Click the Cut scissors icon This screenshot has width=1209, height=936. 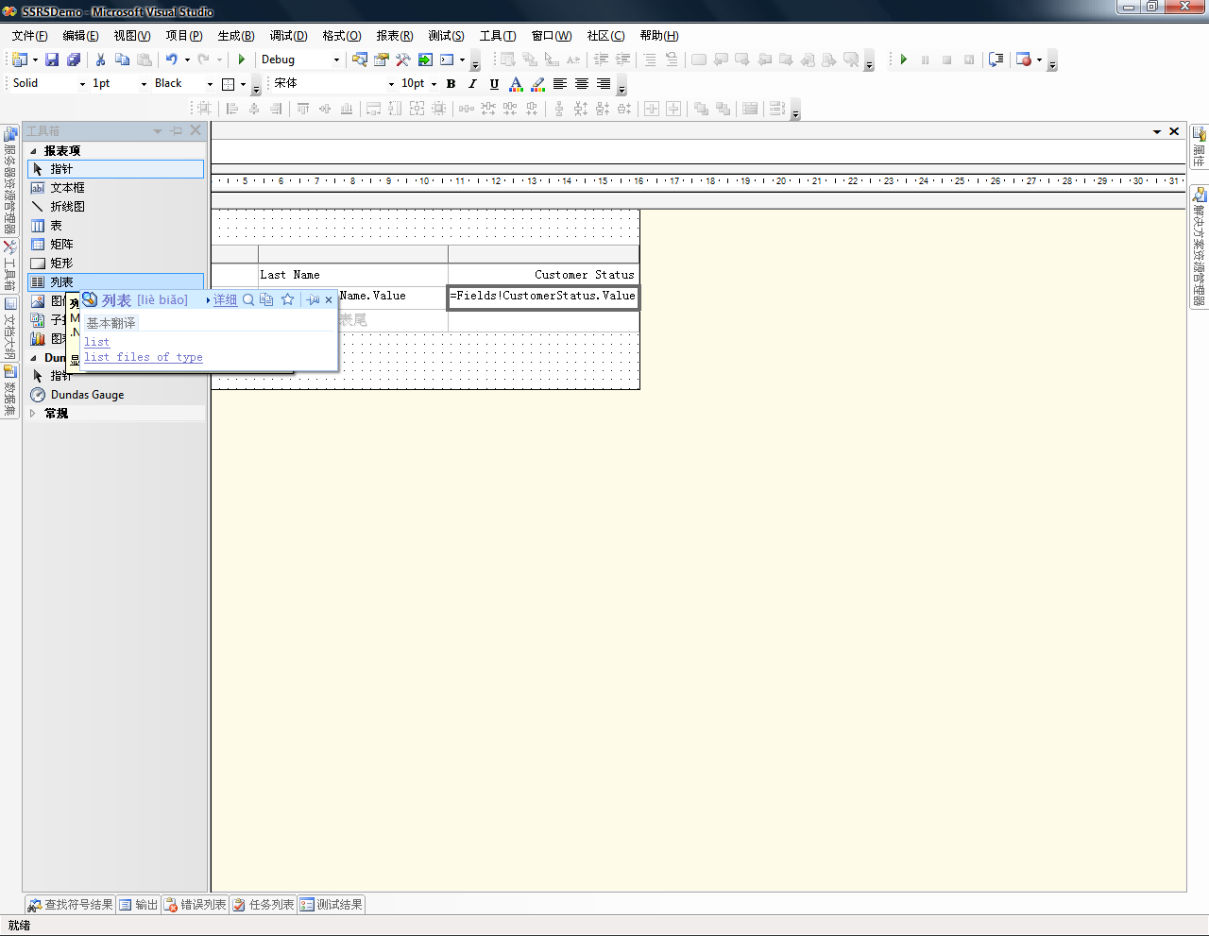[100, 60]
